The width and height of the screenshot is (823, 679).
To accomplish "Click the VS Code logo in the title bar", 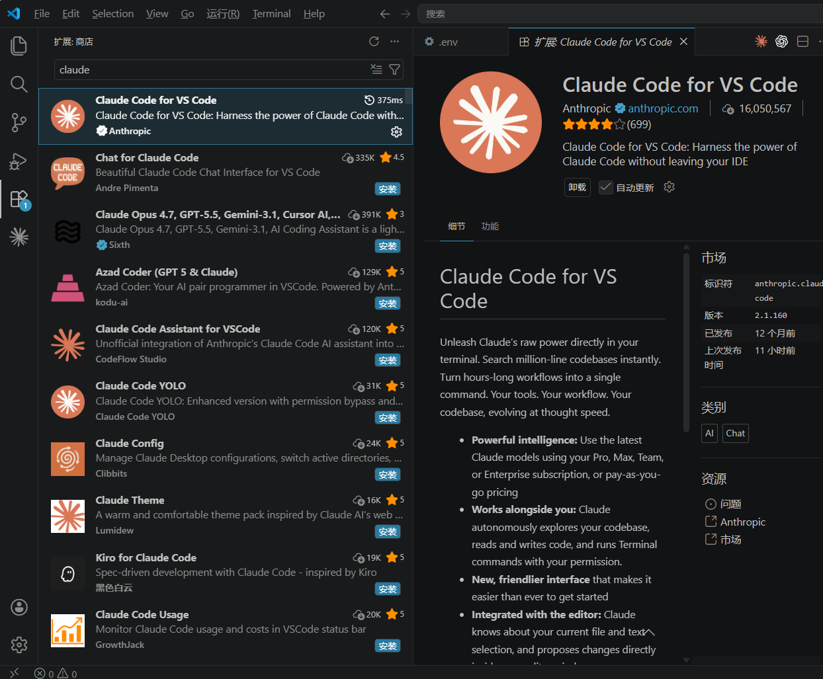I will [x=14, y=13].
